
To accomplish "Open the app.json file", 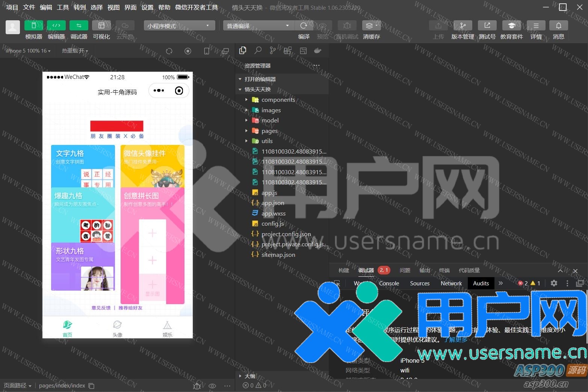I will pos(273,203).
